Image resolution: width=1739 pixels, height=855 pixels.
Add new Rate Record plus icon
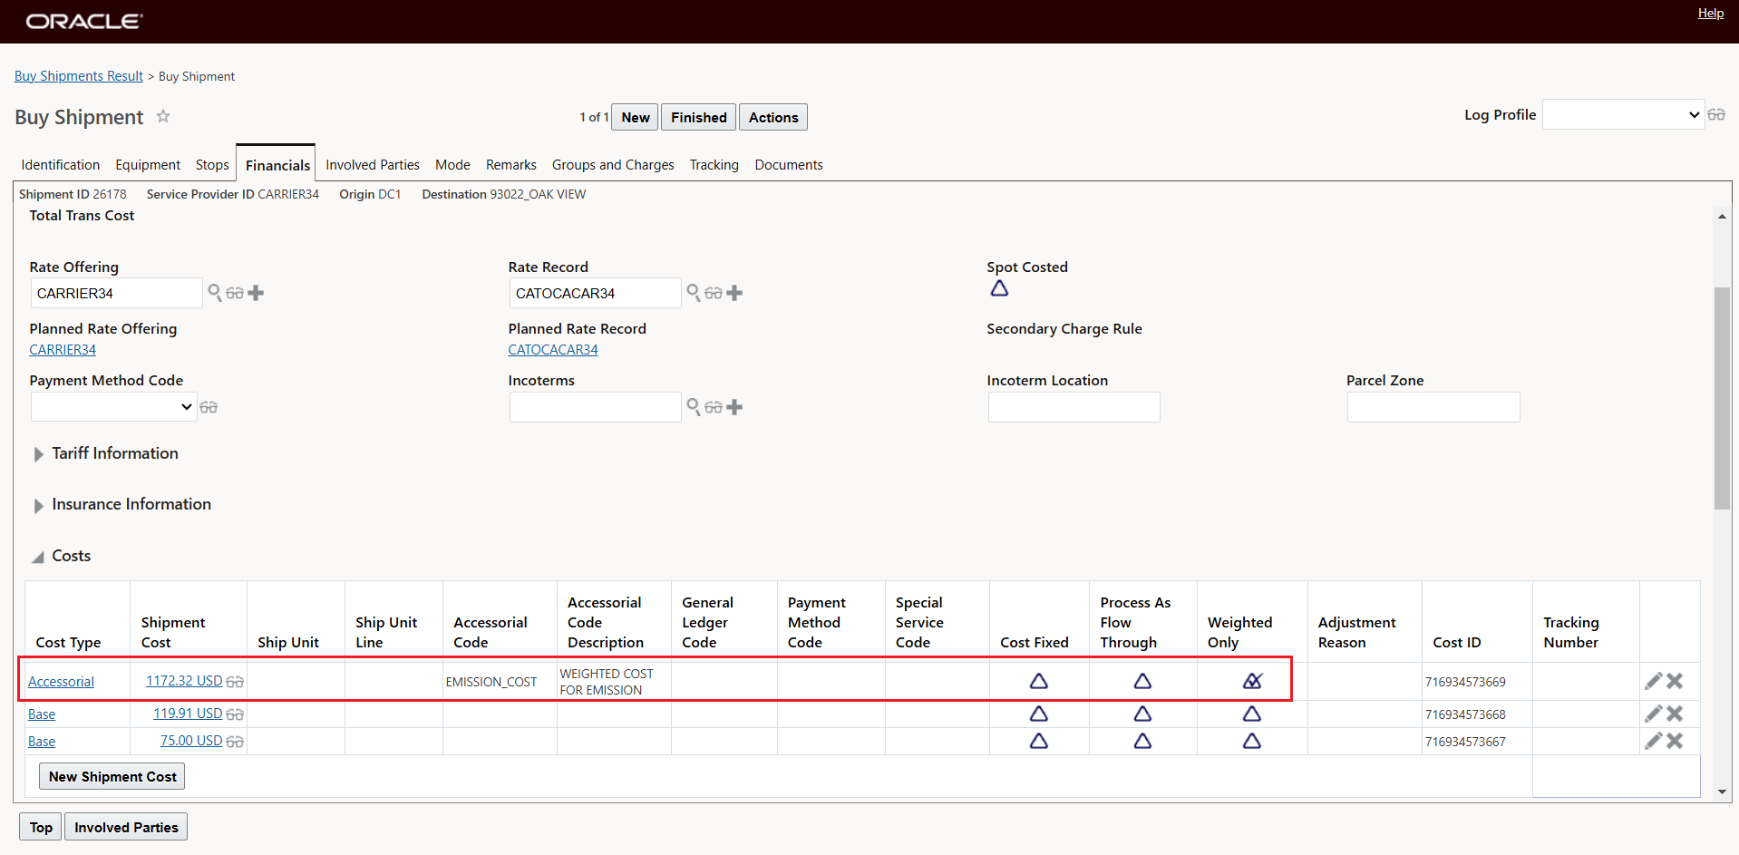(x=734, y=293)
